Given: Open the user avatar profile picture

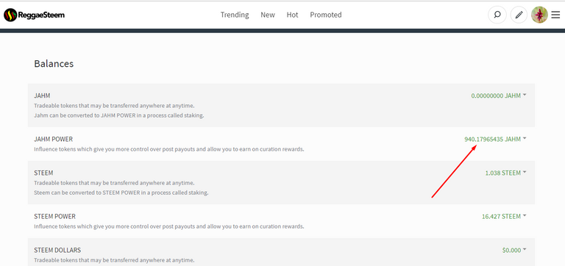Looking at the screenshot, I should click(539, 15).
